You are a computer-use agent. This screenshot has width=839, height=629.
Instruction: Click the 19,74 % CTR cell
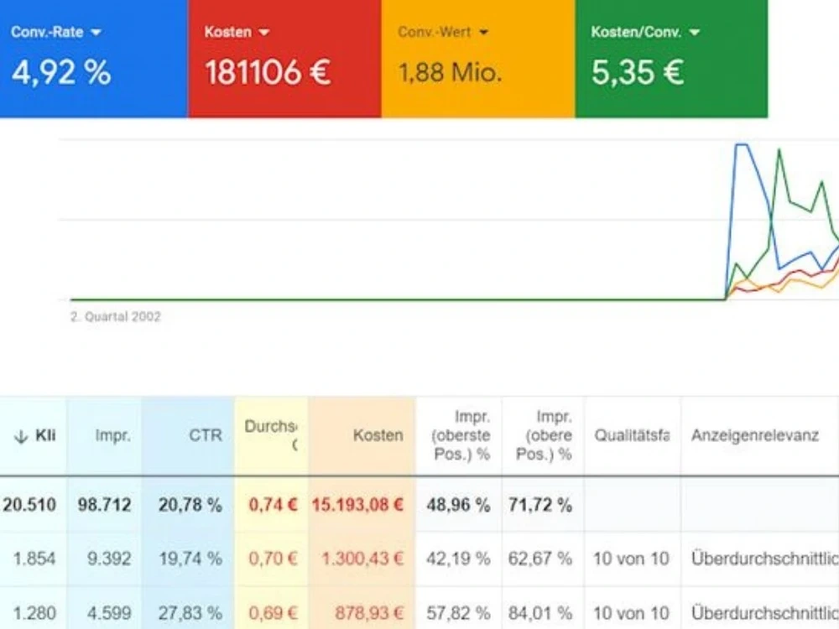click(190, 559)
